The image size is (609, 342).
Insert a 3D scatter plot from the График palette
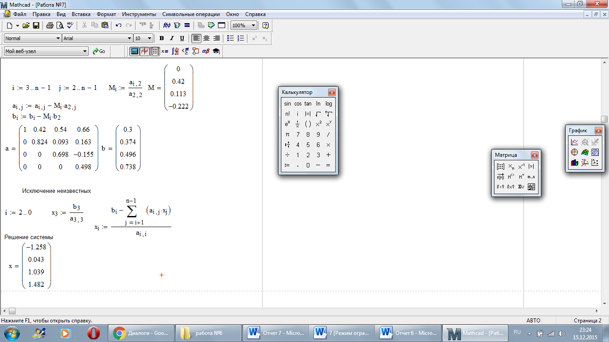click(584, 163)
